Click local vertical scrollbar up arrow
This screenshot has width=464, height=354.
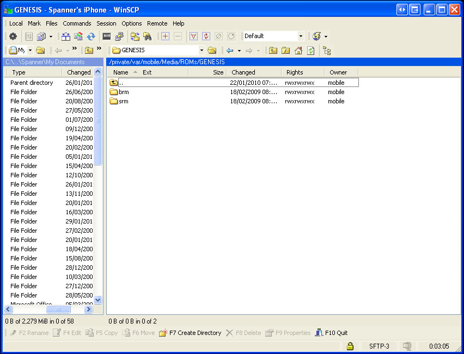coord(98,72)
